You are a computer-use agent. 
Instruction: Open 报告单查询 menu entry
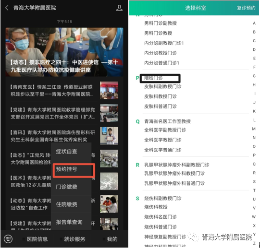(x=69, y=222)
